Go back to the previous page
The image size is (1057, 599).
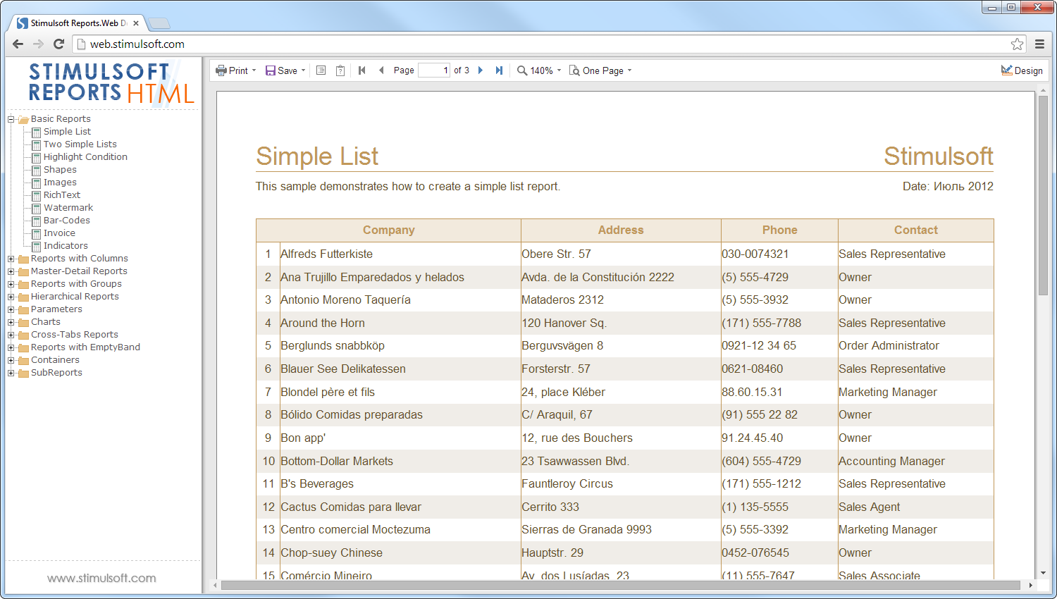381,70
